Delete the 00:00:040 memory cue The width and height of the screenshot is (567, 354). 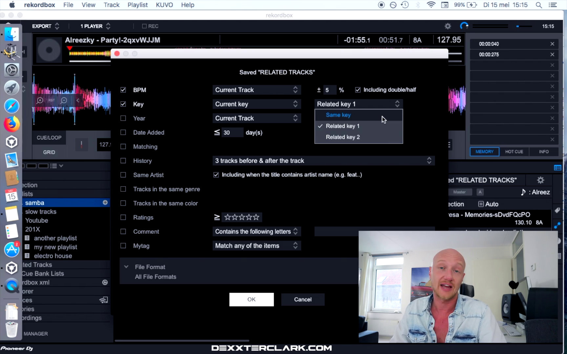pyautogui.click(x=552, y=44)
